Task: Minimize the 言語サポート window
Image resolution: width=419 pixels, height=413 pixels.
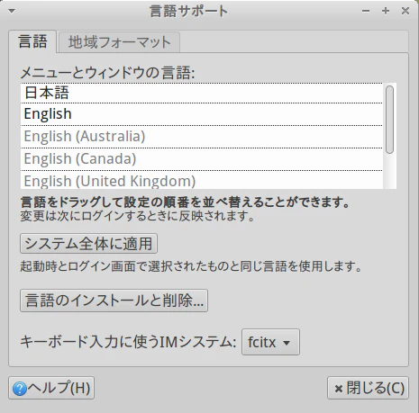Action: [x=366, y=11]
